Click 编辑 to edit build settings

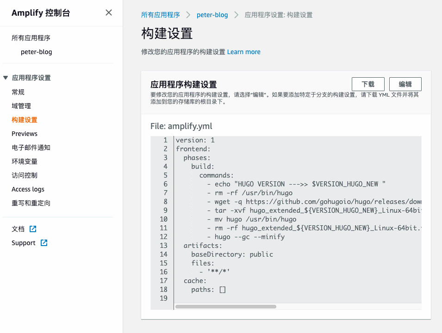click(x=405, y=84)
